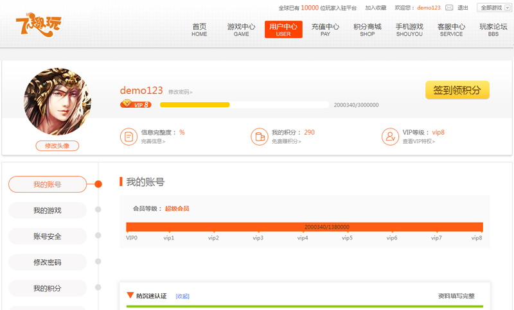
Task: Select 修改密码 in sidebar
Action: point(48,263)
